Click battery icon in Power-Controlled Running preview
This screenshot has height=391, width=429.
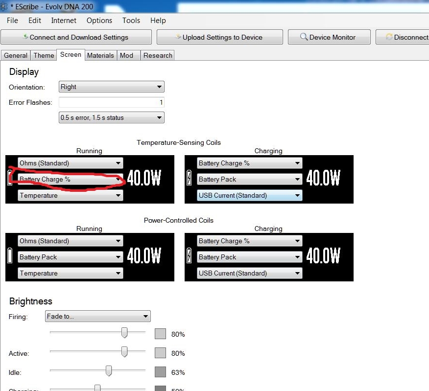tap(10, 256)
